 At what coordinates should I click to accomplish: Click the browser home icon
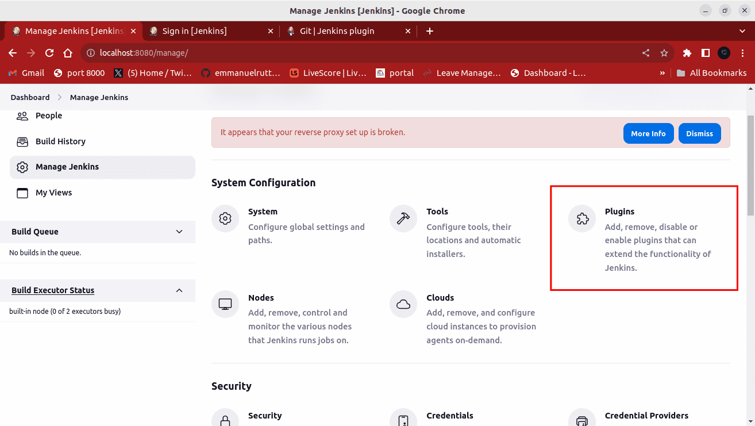68,53
